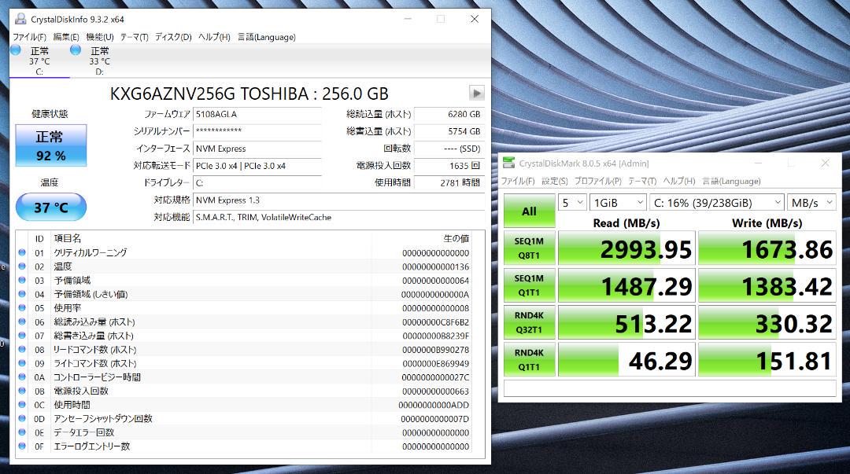Click status dot for ID 03 予備領域 row
This screenshot has width=850, height=474.
pyautogui.click(x=22, y=280)
